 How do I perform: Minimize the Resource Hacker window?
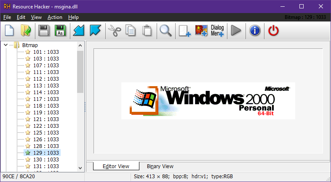click(283, 7)
